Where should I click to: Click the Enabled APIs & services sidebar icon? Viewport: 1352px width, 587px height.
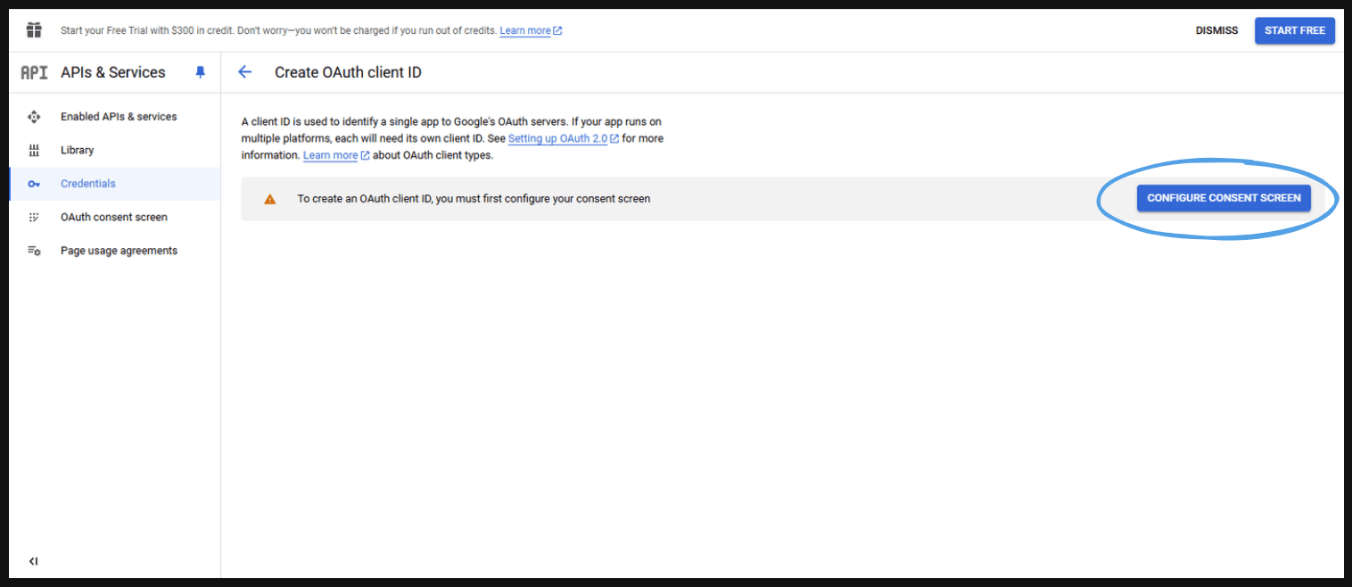34,117
